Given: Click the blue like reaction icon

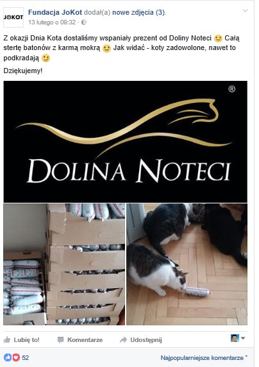Looking at the screenshot, I should tap(8, 357).
